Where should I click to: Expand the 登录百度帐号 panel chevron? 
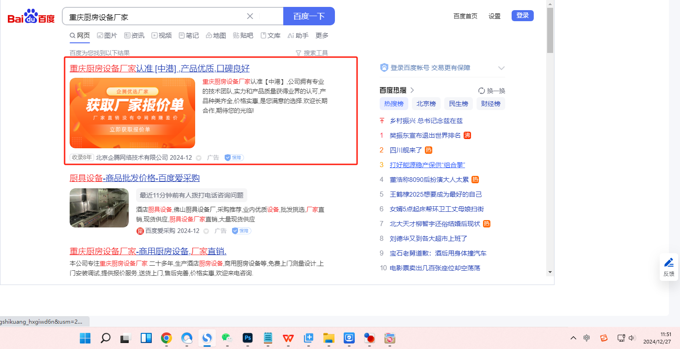pos(501,68)
